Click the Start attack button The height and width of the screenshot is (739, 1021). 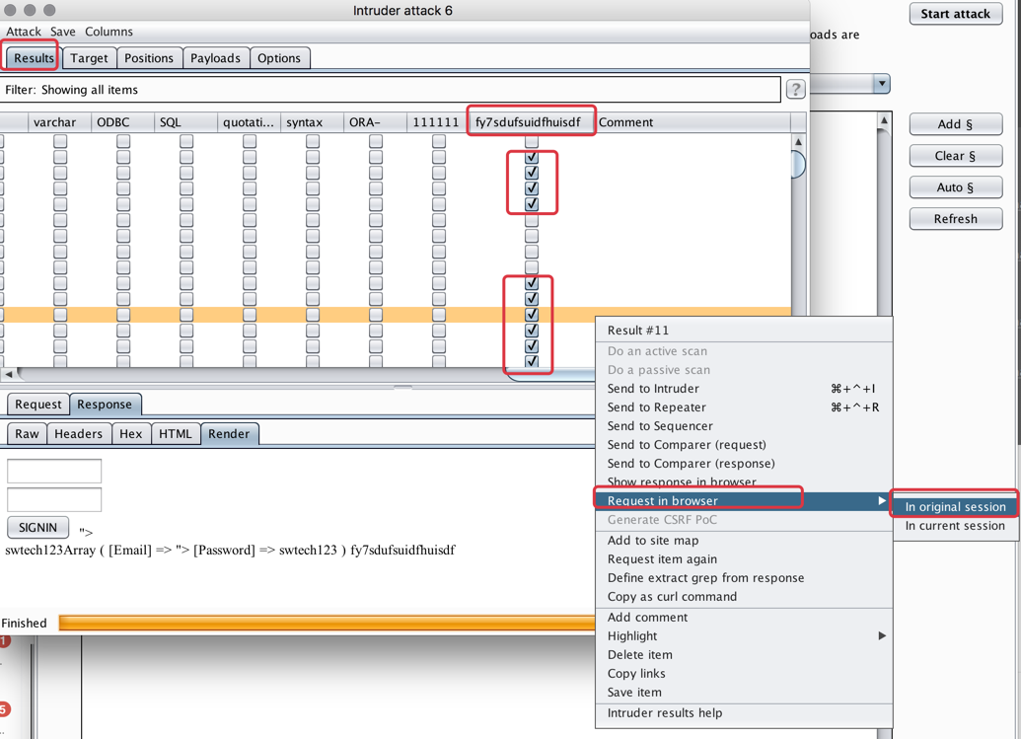[x=955, y=14]
